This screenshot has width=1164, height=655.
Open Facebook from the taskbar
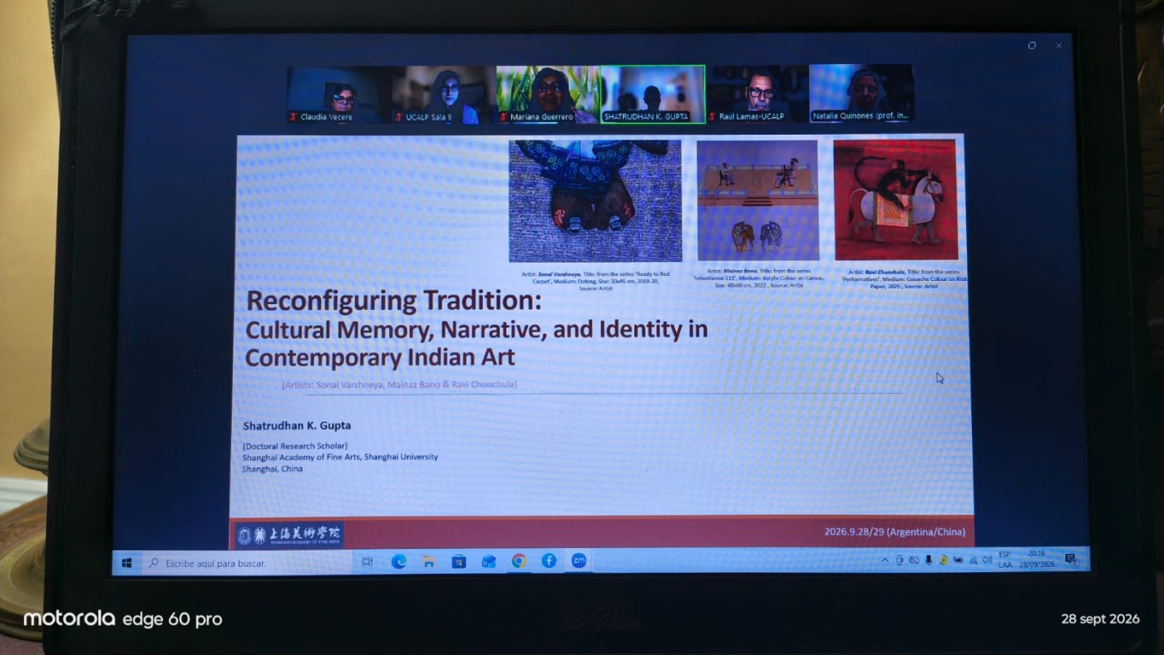[x=549, y=560]
